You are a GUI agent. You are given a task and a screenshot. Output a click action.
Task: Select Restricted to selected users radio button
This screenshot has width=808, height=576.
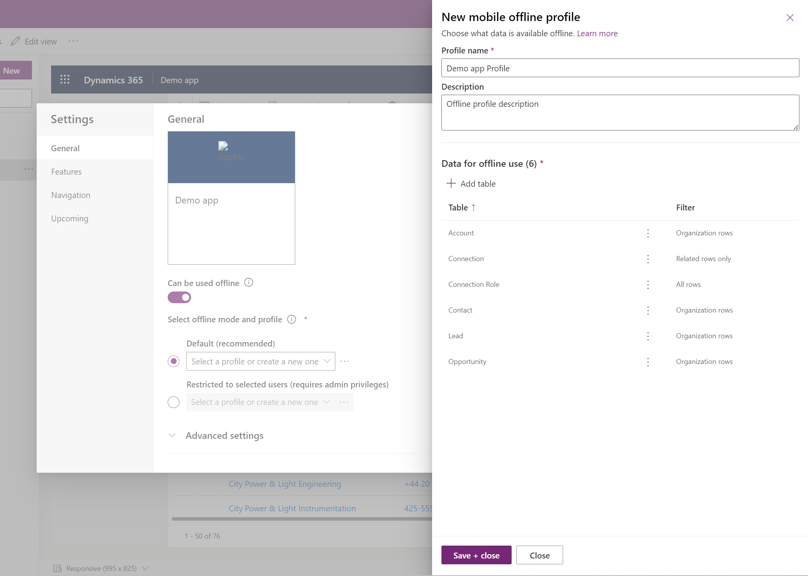click(x=173, y=401)
